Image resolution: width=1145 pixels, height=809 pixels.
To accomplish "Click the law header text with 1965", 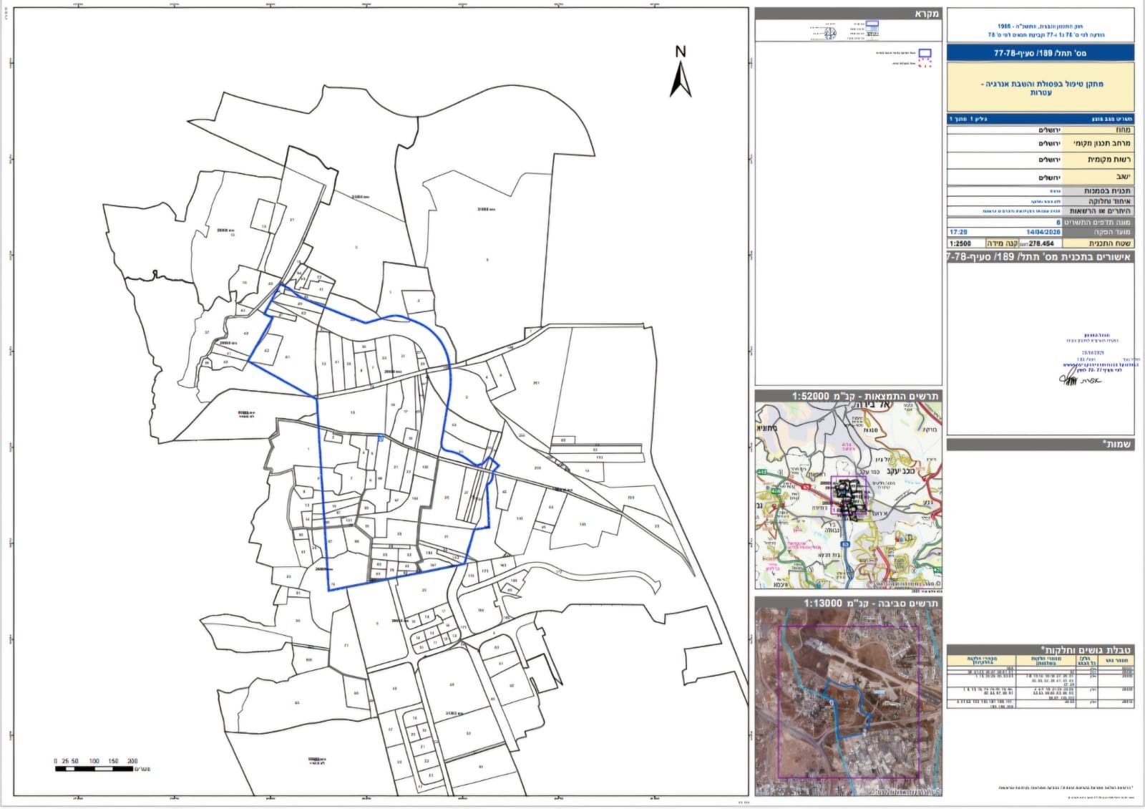I will [1041, 26].
